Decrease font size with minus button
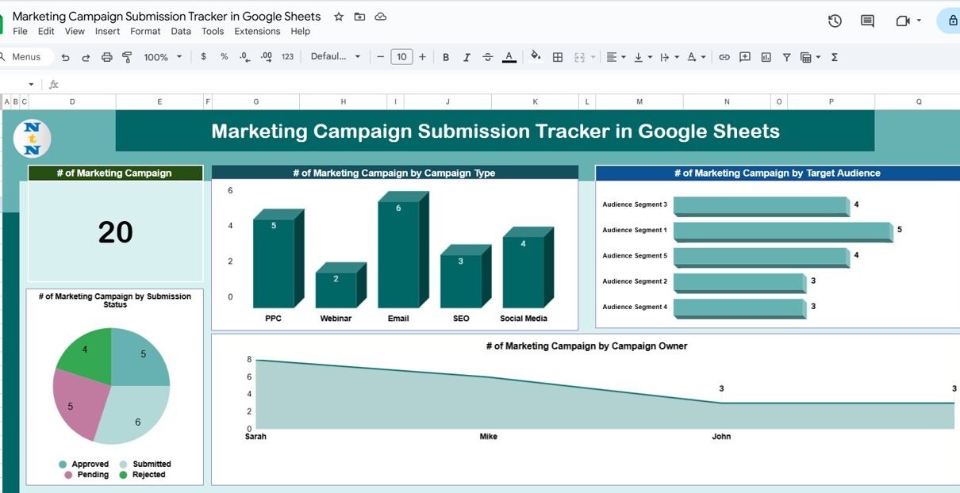 [381, 57]
